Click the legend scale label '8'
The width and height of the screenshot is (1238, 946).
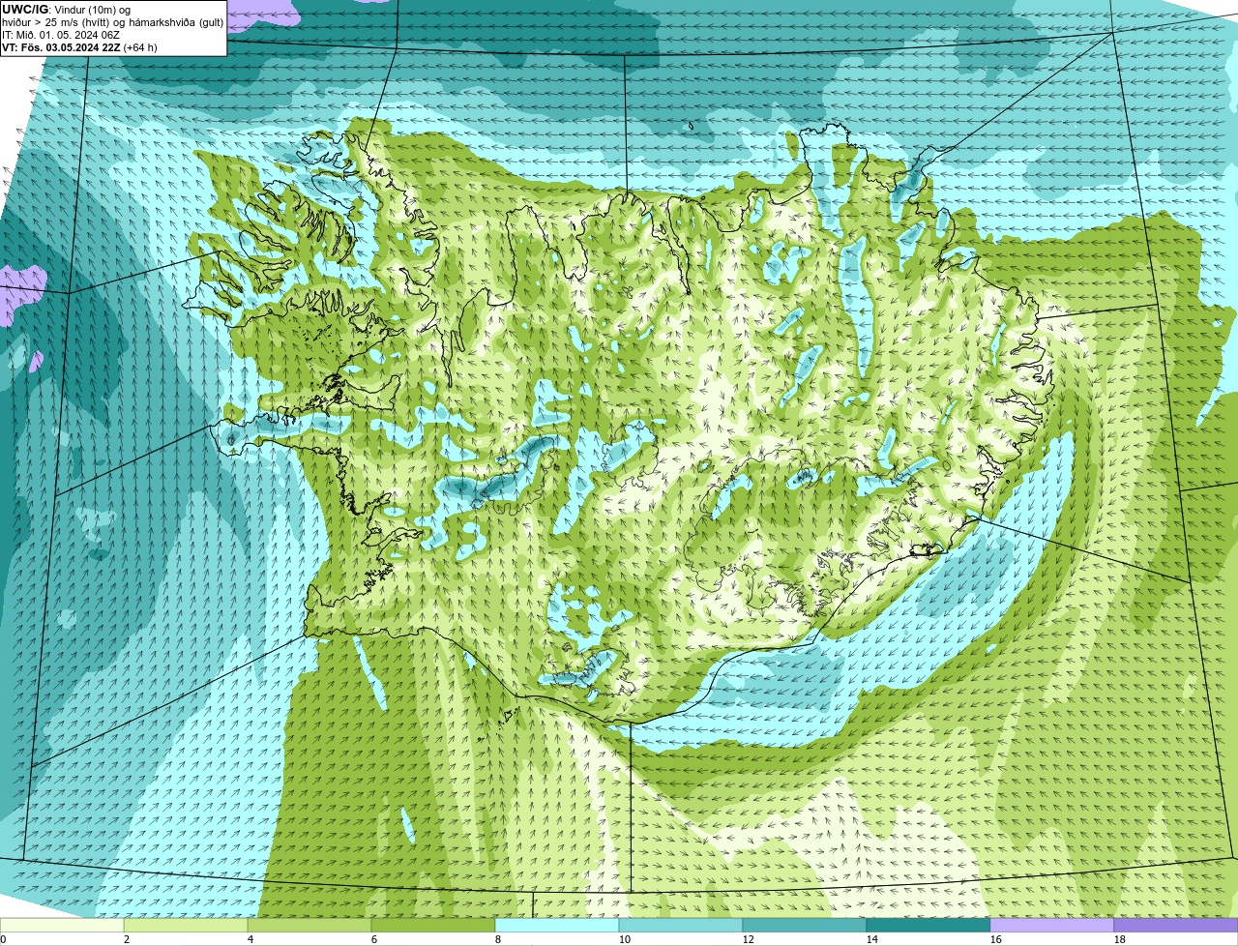[x=498, y=939]
